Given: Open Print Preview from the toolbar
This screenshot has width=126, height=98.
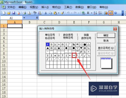Looking at the screenshot, I should (x=29, y=13).
